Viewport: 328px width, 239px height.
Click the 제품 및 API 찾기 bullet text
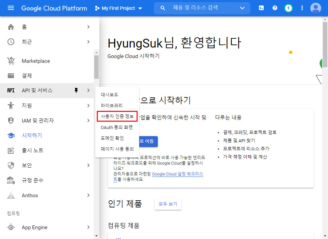(x=239, y=141)
